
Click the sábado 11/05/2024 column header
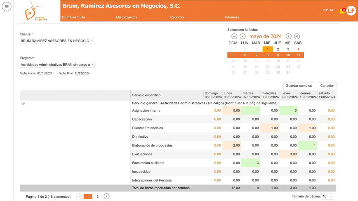click(327, 95)
